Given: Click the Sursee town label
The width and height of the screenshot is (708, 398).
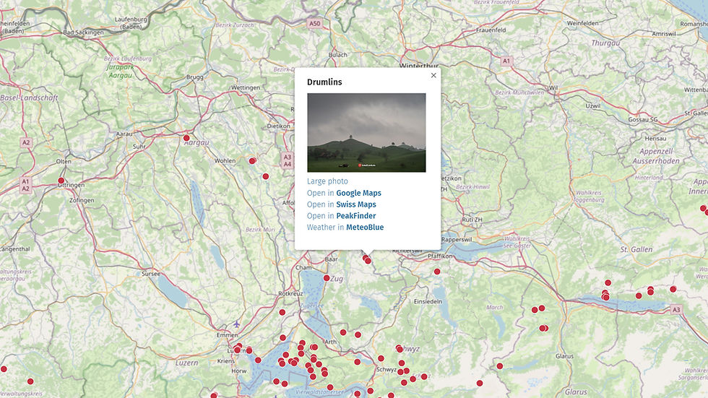Looking at the screenshot, I should pyautogui.click(x=151, y=274).
